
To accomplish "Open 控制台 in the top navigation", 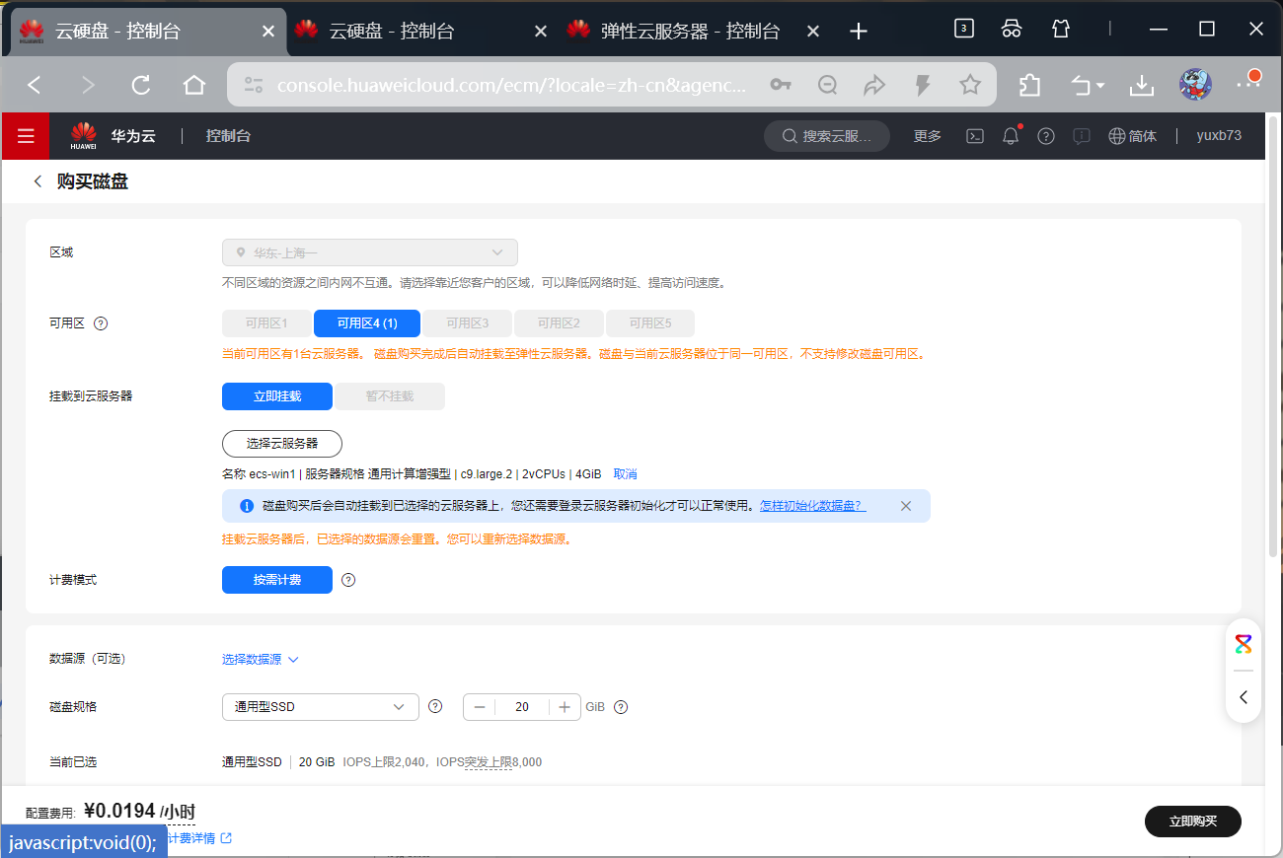I will click(228, 136).
